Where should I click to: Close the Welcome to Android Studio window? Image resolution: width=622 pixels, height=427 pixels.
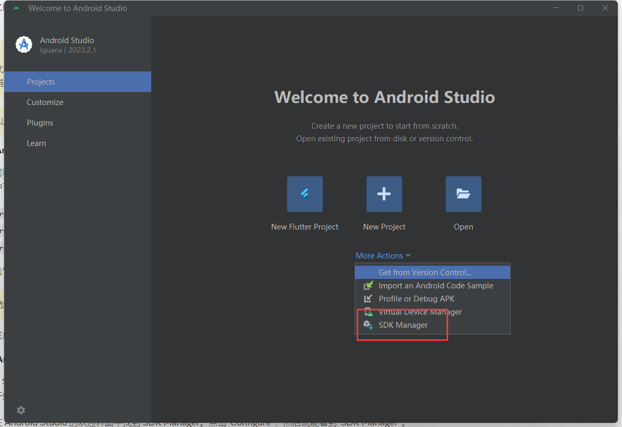click(x=605, y=8)
